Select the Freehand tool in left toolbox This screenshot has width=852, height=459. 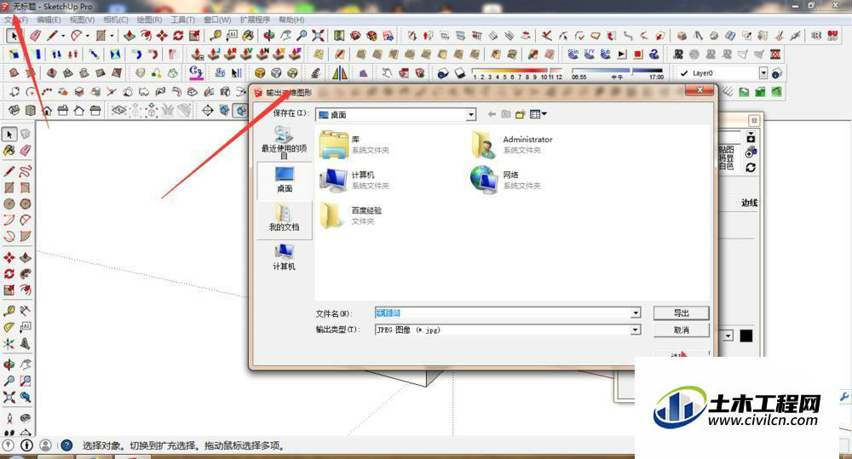tap(26, 172)
